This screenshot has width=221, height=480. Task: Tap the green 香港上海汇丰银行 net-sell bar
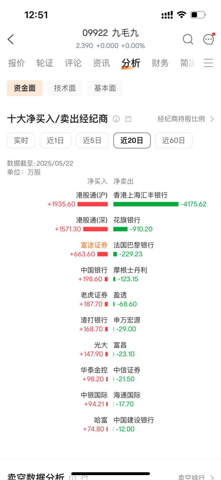[146, 204]
